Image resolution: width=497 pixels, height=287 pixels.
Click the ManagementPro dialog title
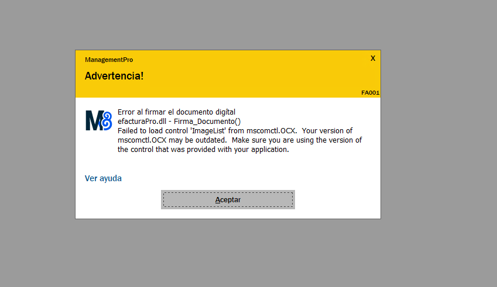tap(109, 60)
